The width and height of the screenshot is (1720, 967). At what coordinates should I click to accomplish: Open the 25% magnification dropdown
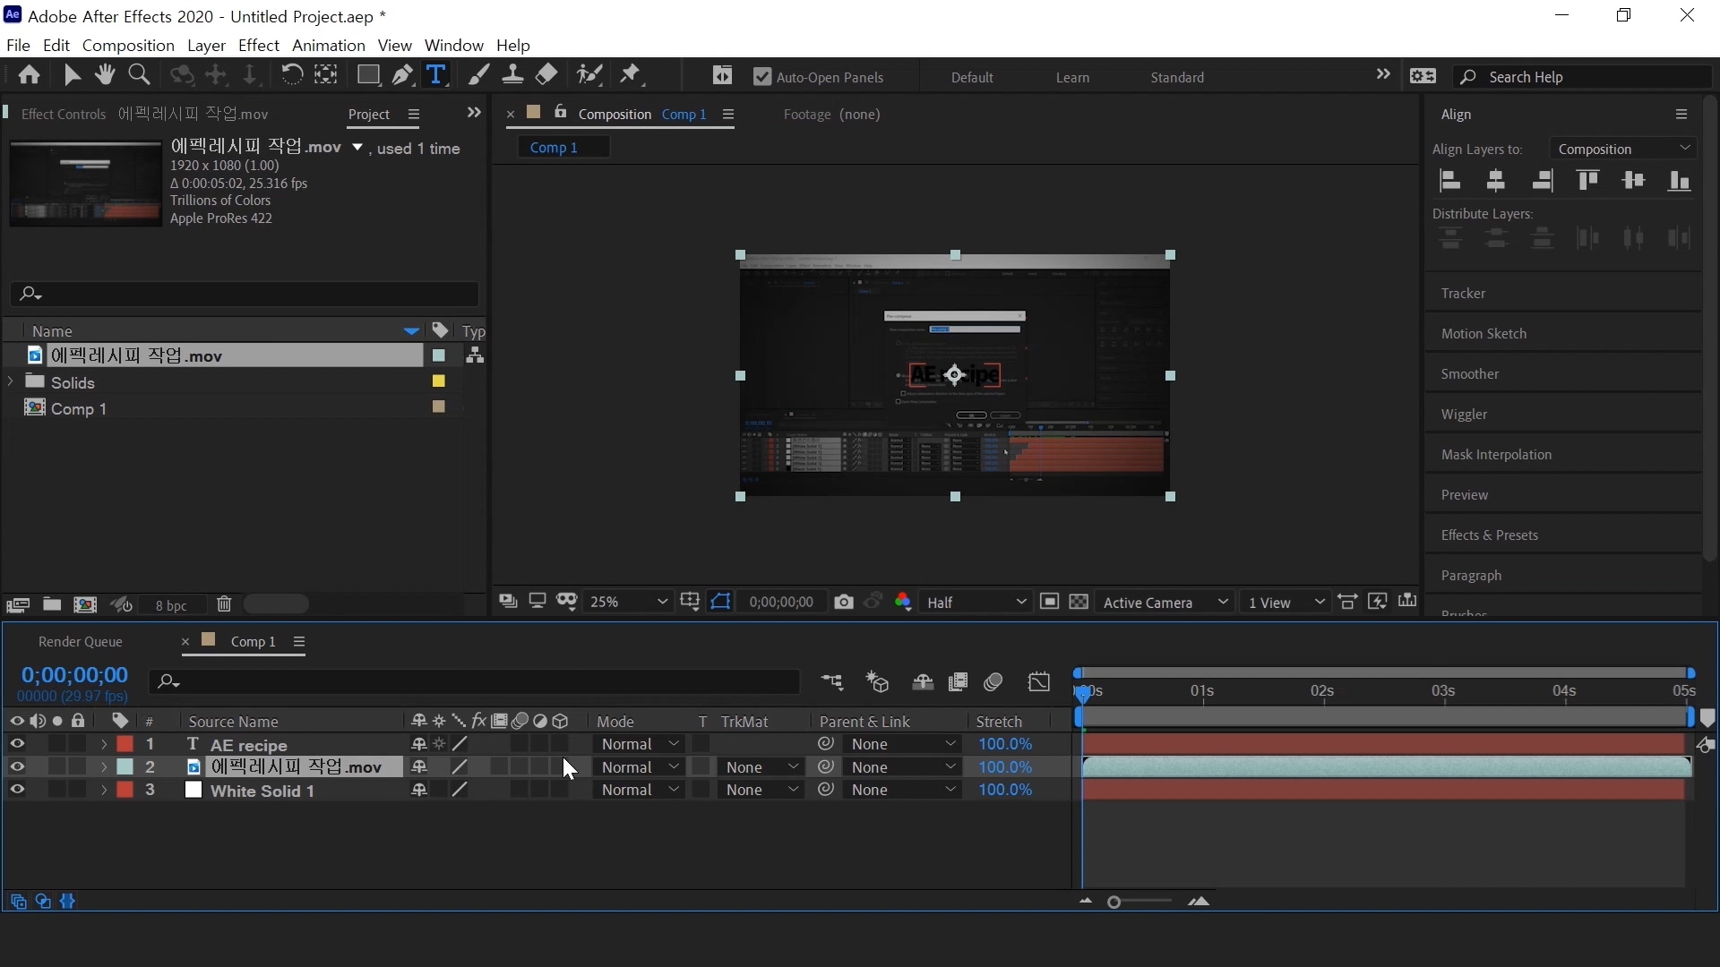pyautogui.click(x=628, y=603)
